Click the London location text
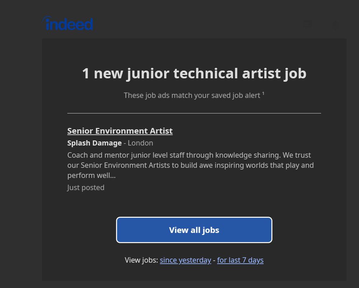Image resolution: width=359 pixels, height=288 pixels. (140, 143)
